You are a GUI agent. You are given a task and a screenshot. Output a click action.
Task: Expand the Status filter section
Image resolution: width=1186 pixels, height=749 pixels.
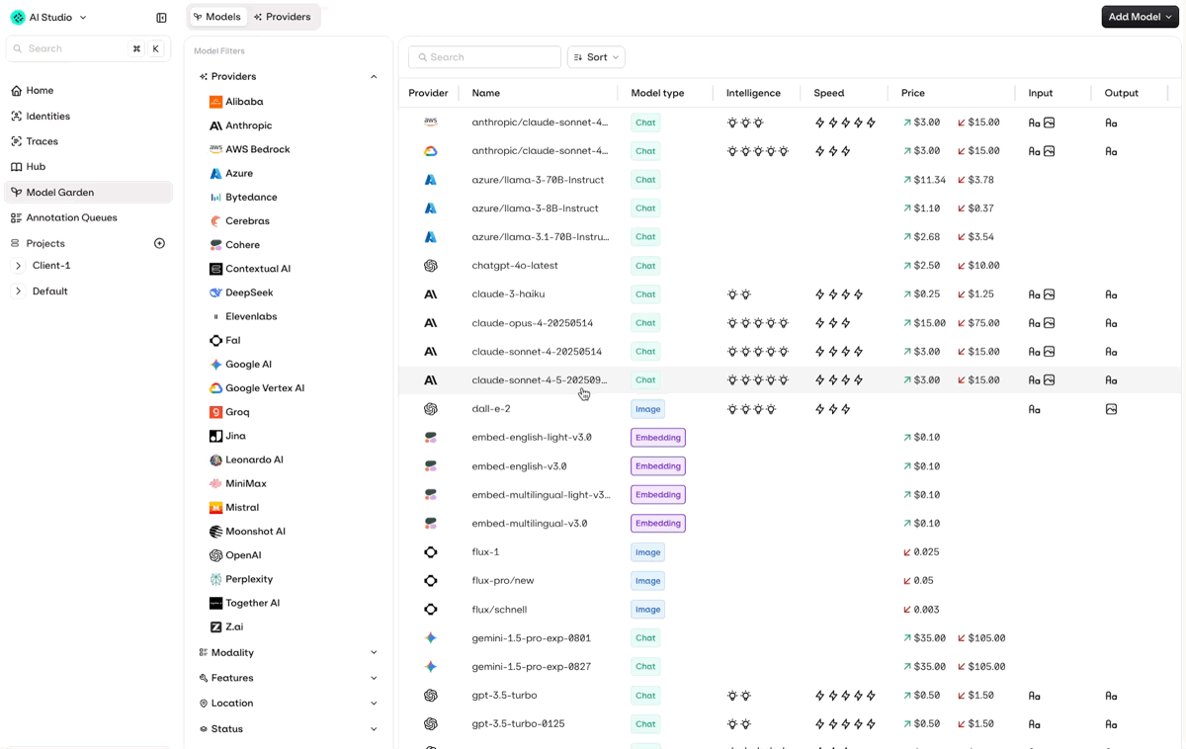[374, 729]
